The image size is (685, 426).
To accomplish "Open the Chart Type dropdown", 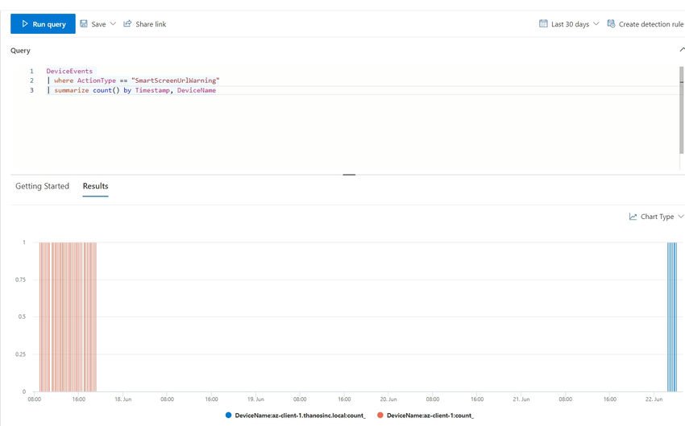I will point(656,217).
